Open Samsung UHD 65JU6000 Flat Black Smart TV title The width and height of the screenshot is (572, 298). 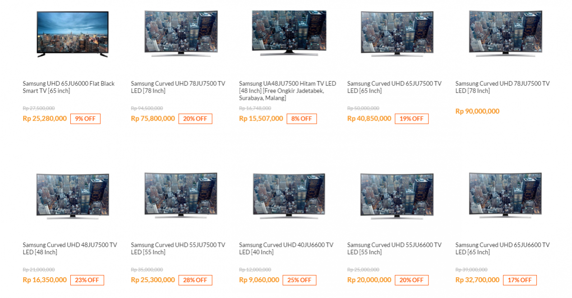69,87
